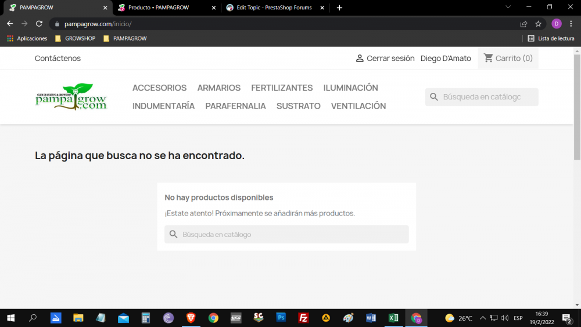Image resolution: width=581 pixels, height=327 pixels.
Task: Open the PAMPAGROW bookmark folder
Action: [x=125, y=38]
